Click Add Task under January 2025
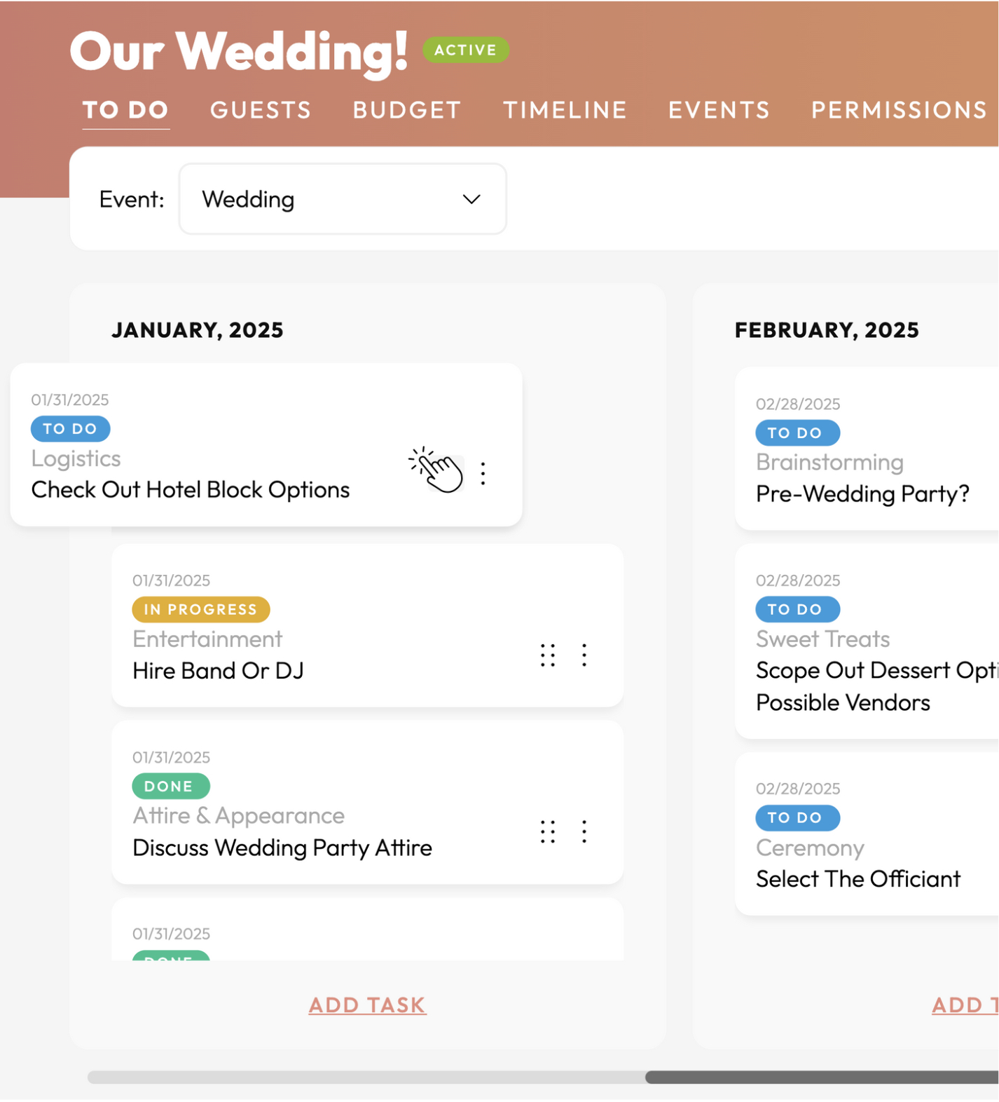The image size is (999, 1102). (x=367, y=1005)
